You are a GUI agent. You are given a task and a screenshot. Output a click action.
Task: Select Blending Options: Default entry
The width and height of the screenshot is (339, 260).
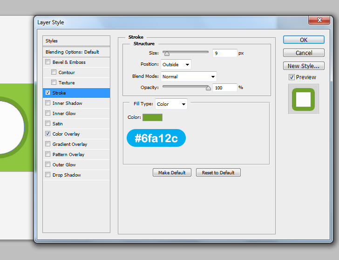pyautogui.click(x=72, y=52)
